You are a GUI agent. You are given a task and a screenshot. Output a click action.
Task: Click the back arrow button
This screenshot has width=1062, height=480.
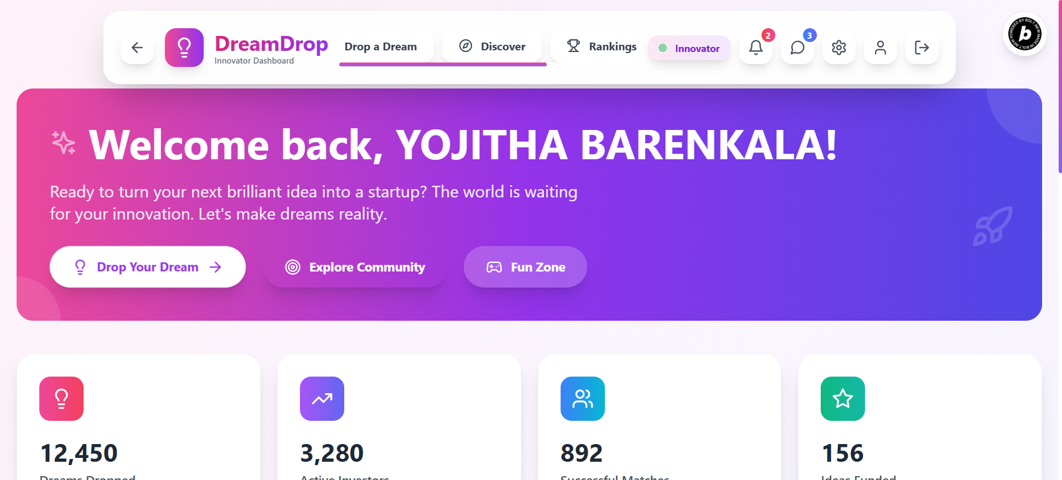coord(137,48)
